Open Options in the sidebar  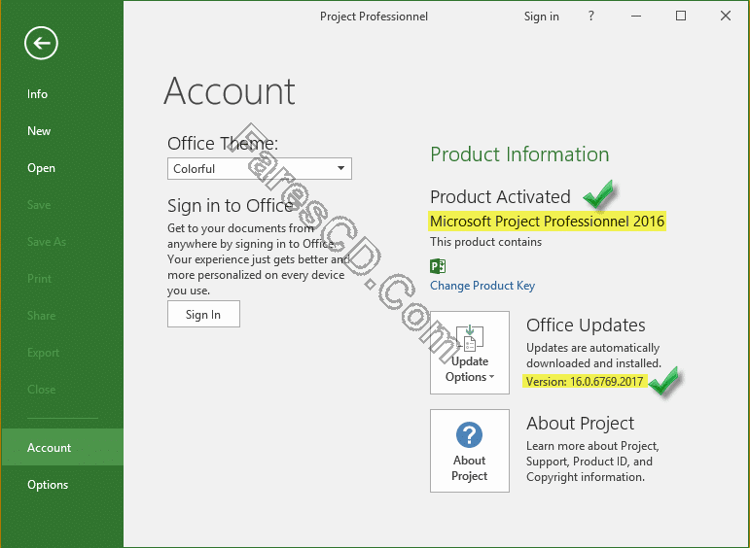(48, 485)
